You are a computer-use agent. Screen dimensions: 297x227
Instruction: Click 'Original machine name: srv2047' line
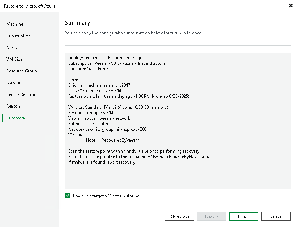pyautogui.click(x=99, y=85)
